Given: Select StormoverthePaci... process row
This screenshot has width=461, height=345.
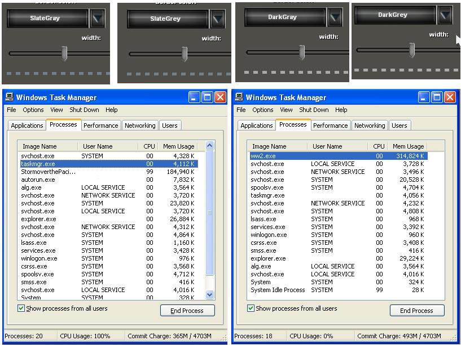Looking at the screenshot, I should (109, 172).
